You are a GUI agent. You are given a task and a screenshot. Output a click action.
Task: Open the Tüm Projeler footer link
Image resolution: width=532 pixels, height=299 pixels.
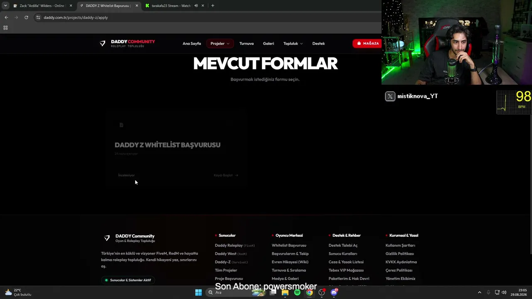point(226,270)
